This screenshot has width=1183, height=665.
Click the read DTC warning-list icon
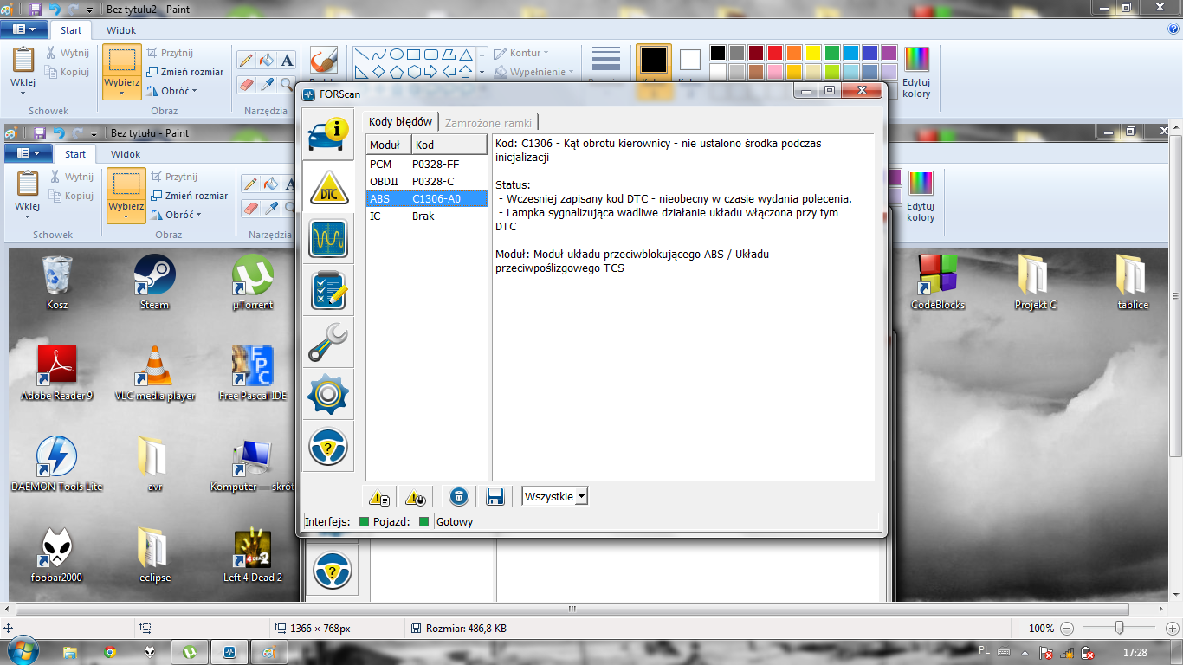(x=379, y=497)
